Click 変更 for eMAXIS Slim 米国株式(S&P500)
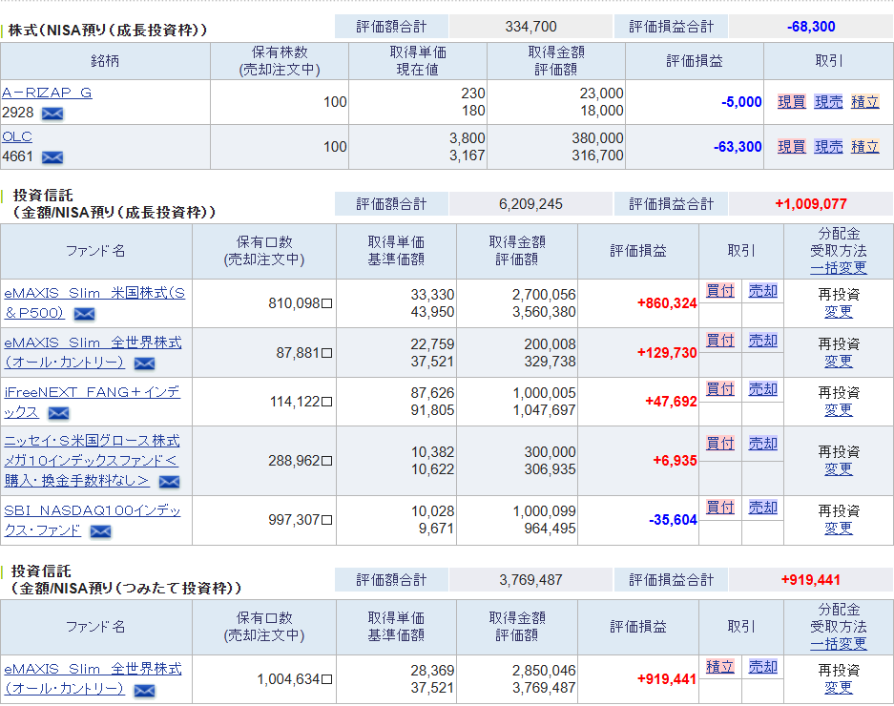The width and height of the screenshot is (894, 706). pyautogui.click(x=839, y=311)
